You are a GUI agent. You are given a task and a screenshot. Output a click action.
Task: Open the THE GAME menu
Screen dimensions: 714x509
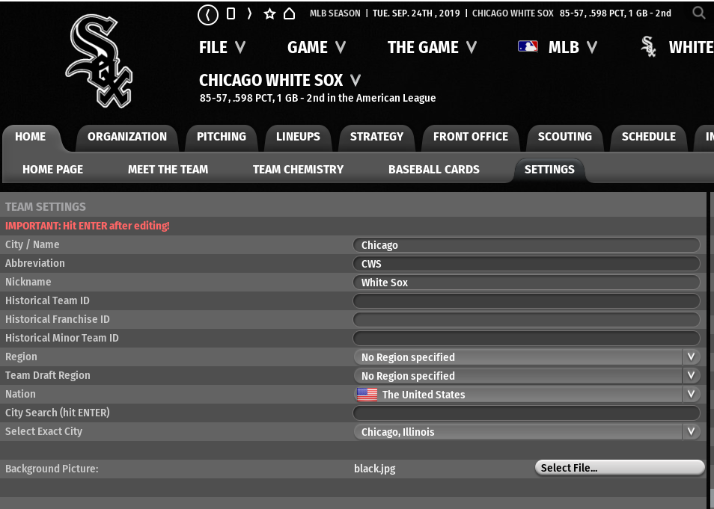[432, 47]
